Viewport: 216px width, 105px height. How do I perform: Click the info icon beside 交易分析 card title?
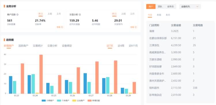[x=80, y=15]
